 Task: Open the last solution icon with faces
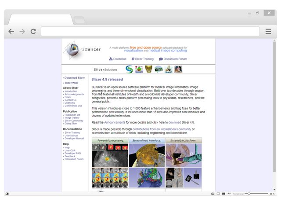pyautogui.click(x=178, y=69)
